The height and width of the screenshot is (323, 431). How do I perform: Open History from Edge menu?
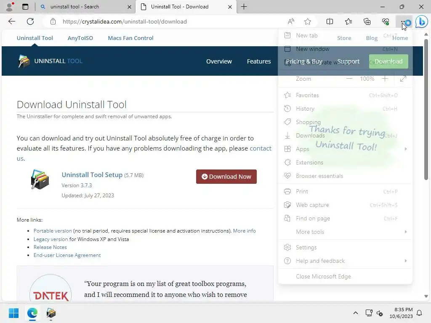tap(345, 109)
